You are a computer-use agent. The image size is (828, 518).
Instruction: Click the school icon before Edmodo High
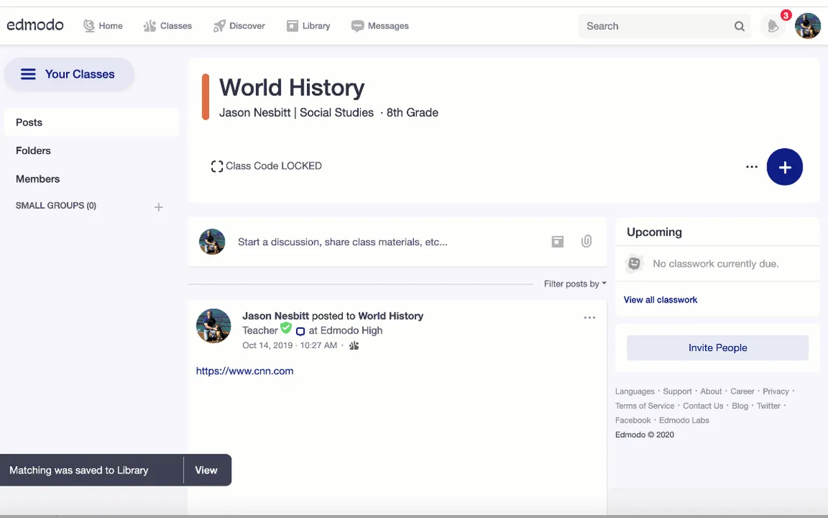point(300,332)
